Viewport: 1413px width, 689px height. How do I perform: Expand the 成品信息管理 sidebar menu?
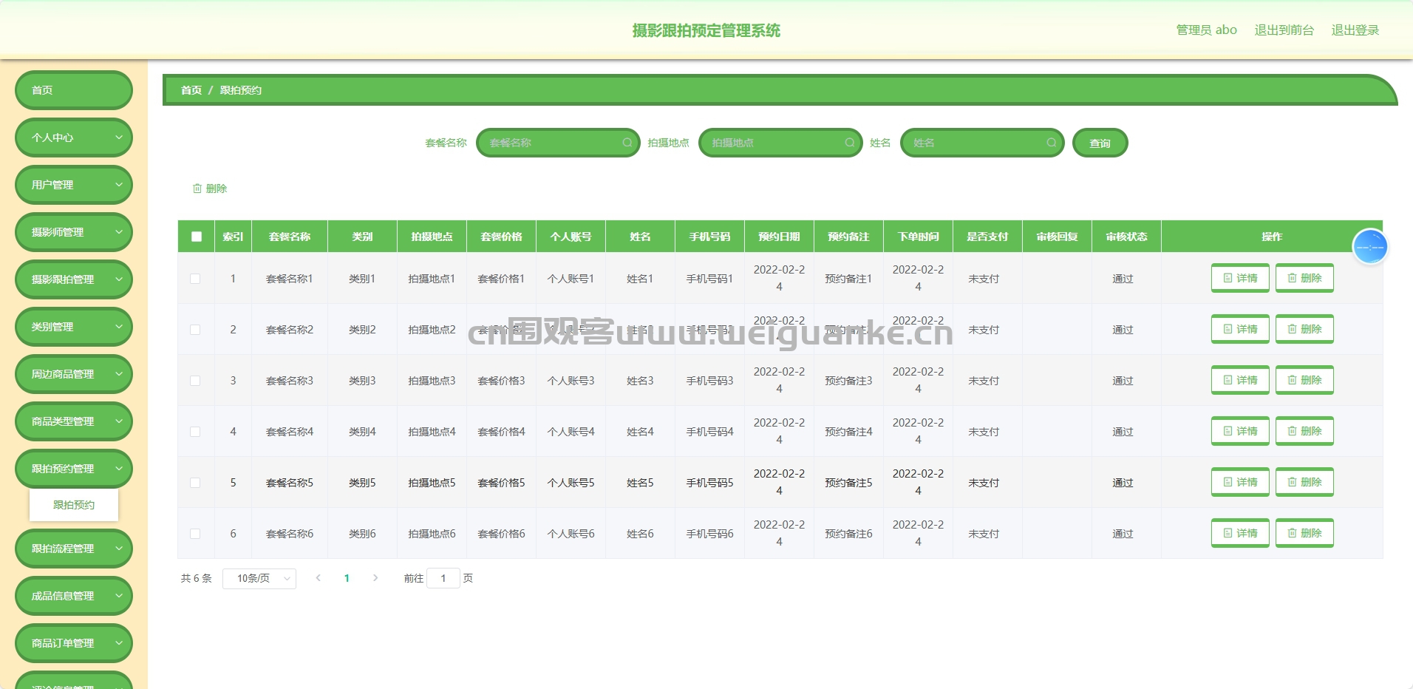pos(74,596)
